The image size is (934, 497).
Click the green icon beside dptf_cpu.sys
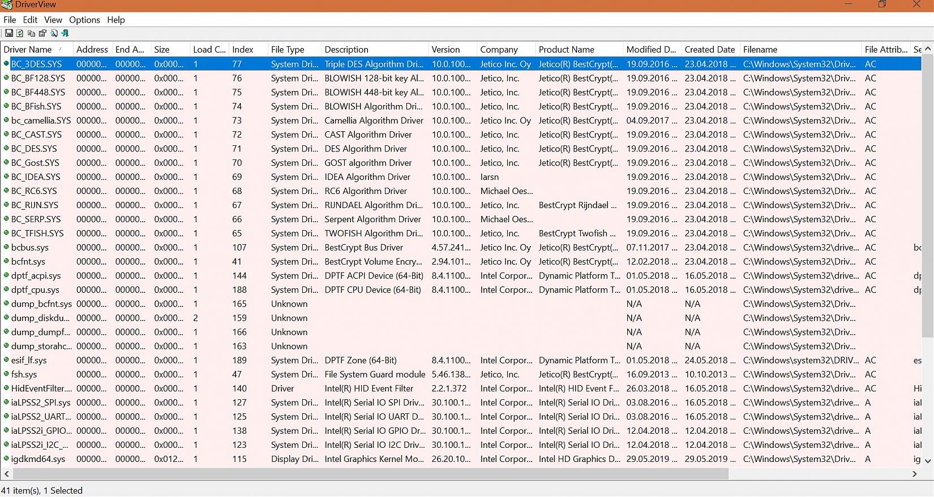point(7,289)
